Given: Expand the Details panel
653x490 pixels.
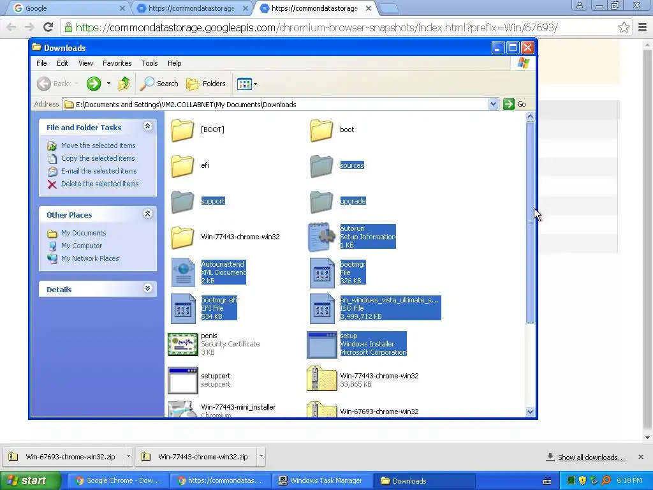Looking at the screenshot, I should (147, 288).
